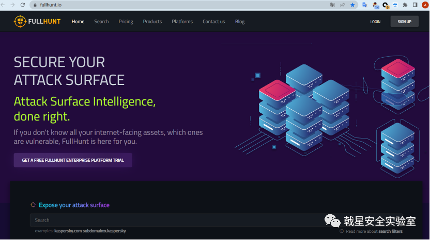Click the blue cloud extension icon
Viewport: 430px width, 240px height.
[395, 5]
